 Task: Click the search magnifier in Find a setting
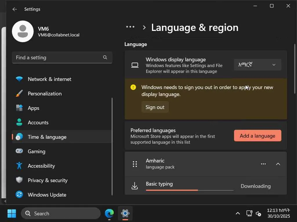point(105,58)
